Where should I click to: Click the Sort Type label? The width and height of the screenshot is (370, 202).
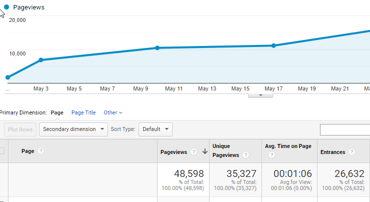coord(123,129)
